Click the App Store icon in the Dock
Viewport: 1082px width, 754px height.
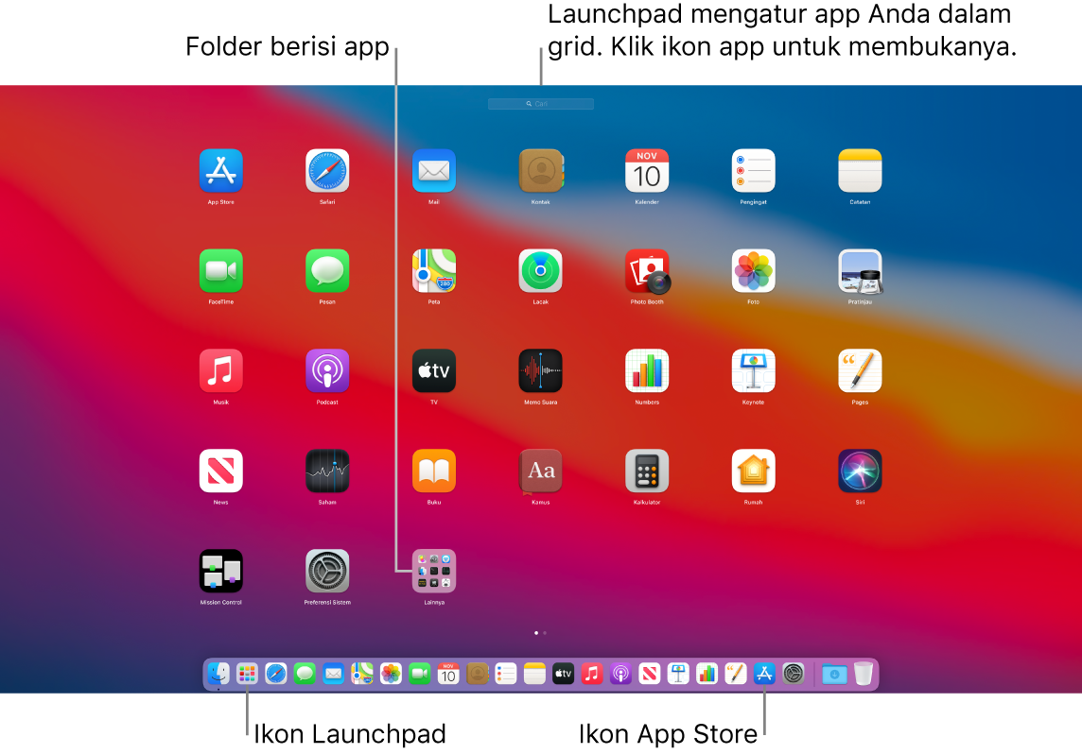point(764,674)
